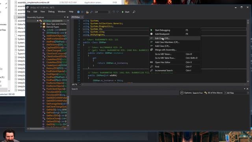Collapse the ZDOMan class node
The image size is (252, 142).
click(x=38, y=21)
